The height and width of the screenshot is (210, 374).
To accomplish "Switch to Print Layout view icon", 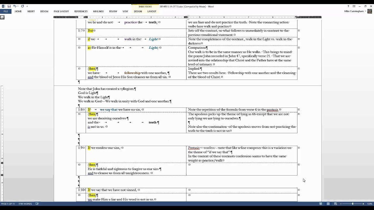I will coord(328,204).
